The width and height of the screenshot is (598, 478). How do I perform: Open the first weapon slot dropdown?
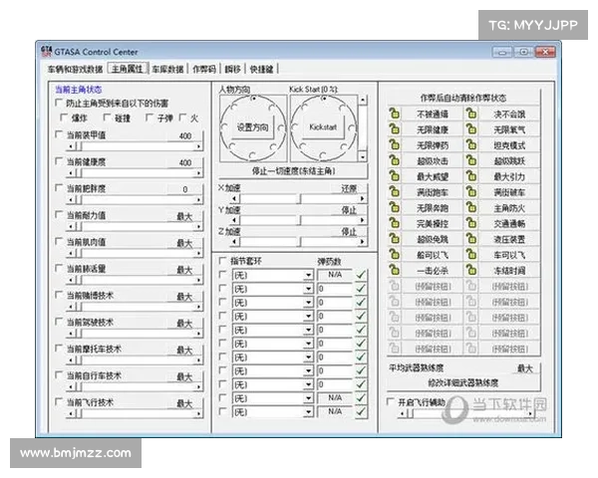coord(308,275)
